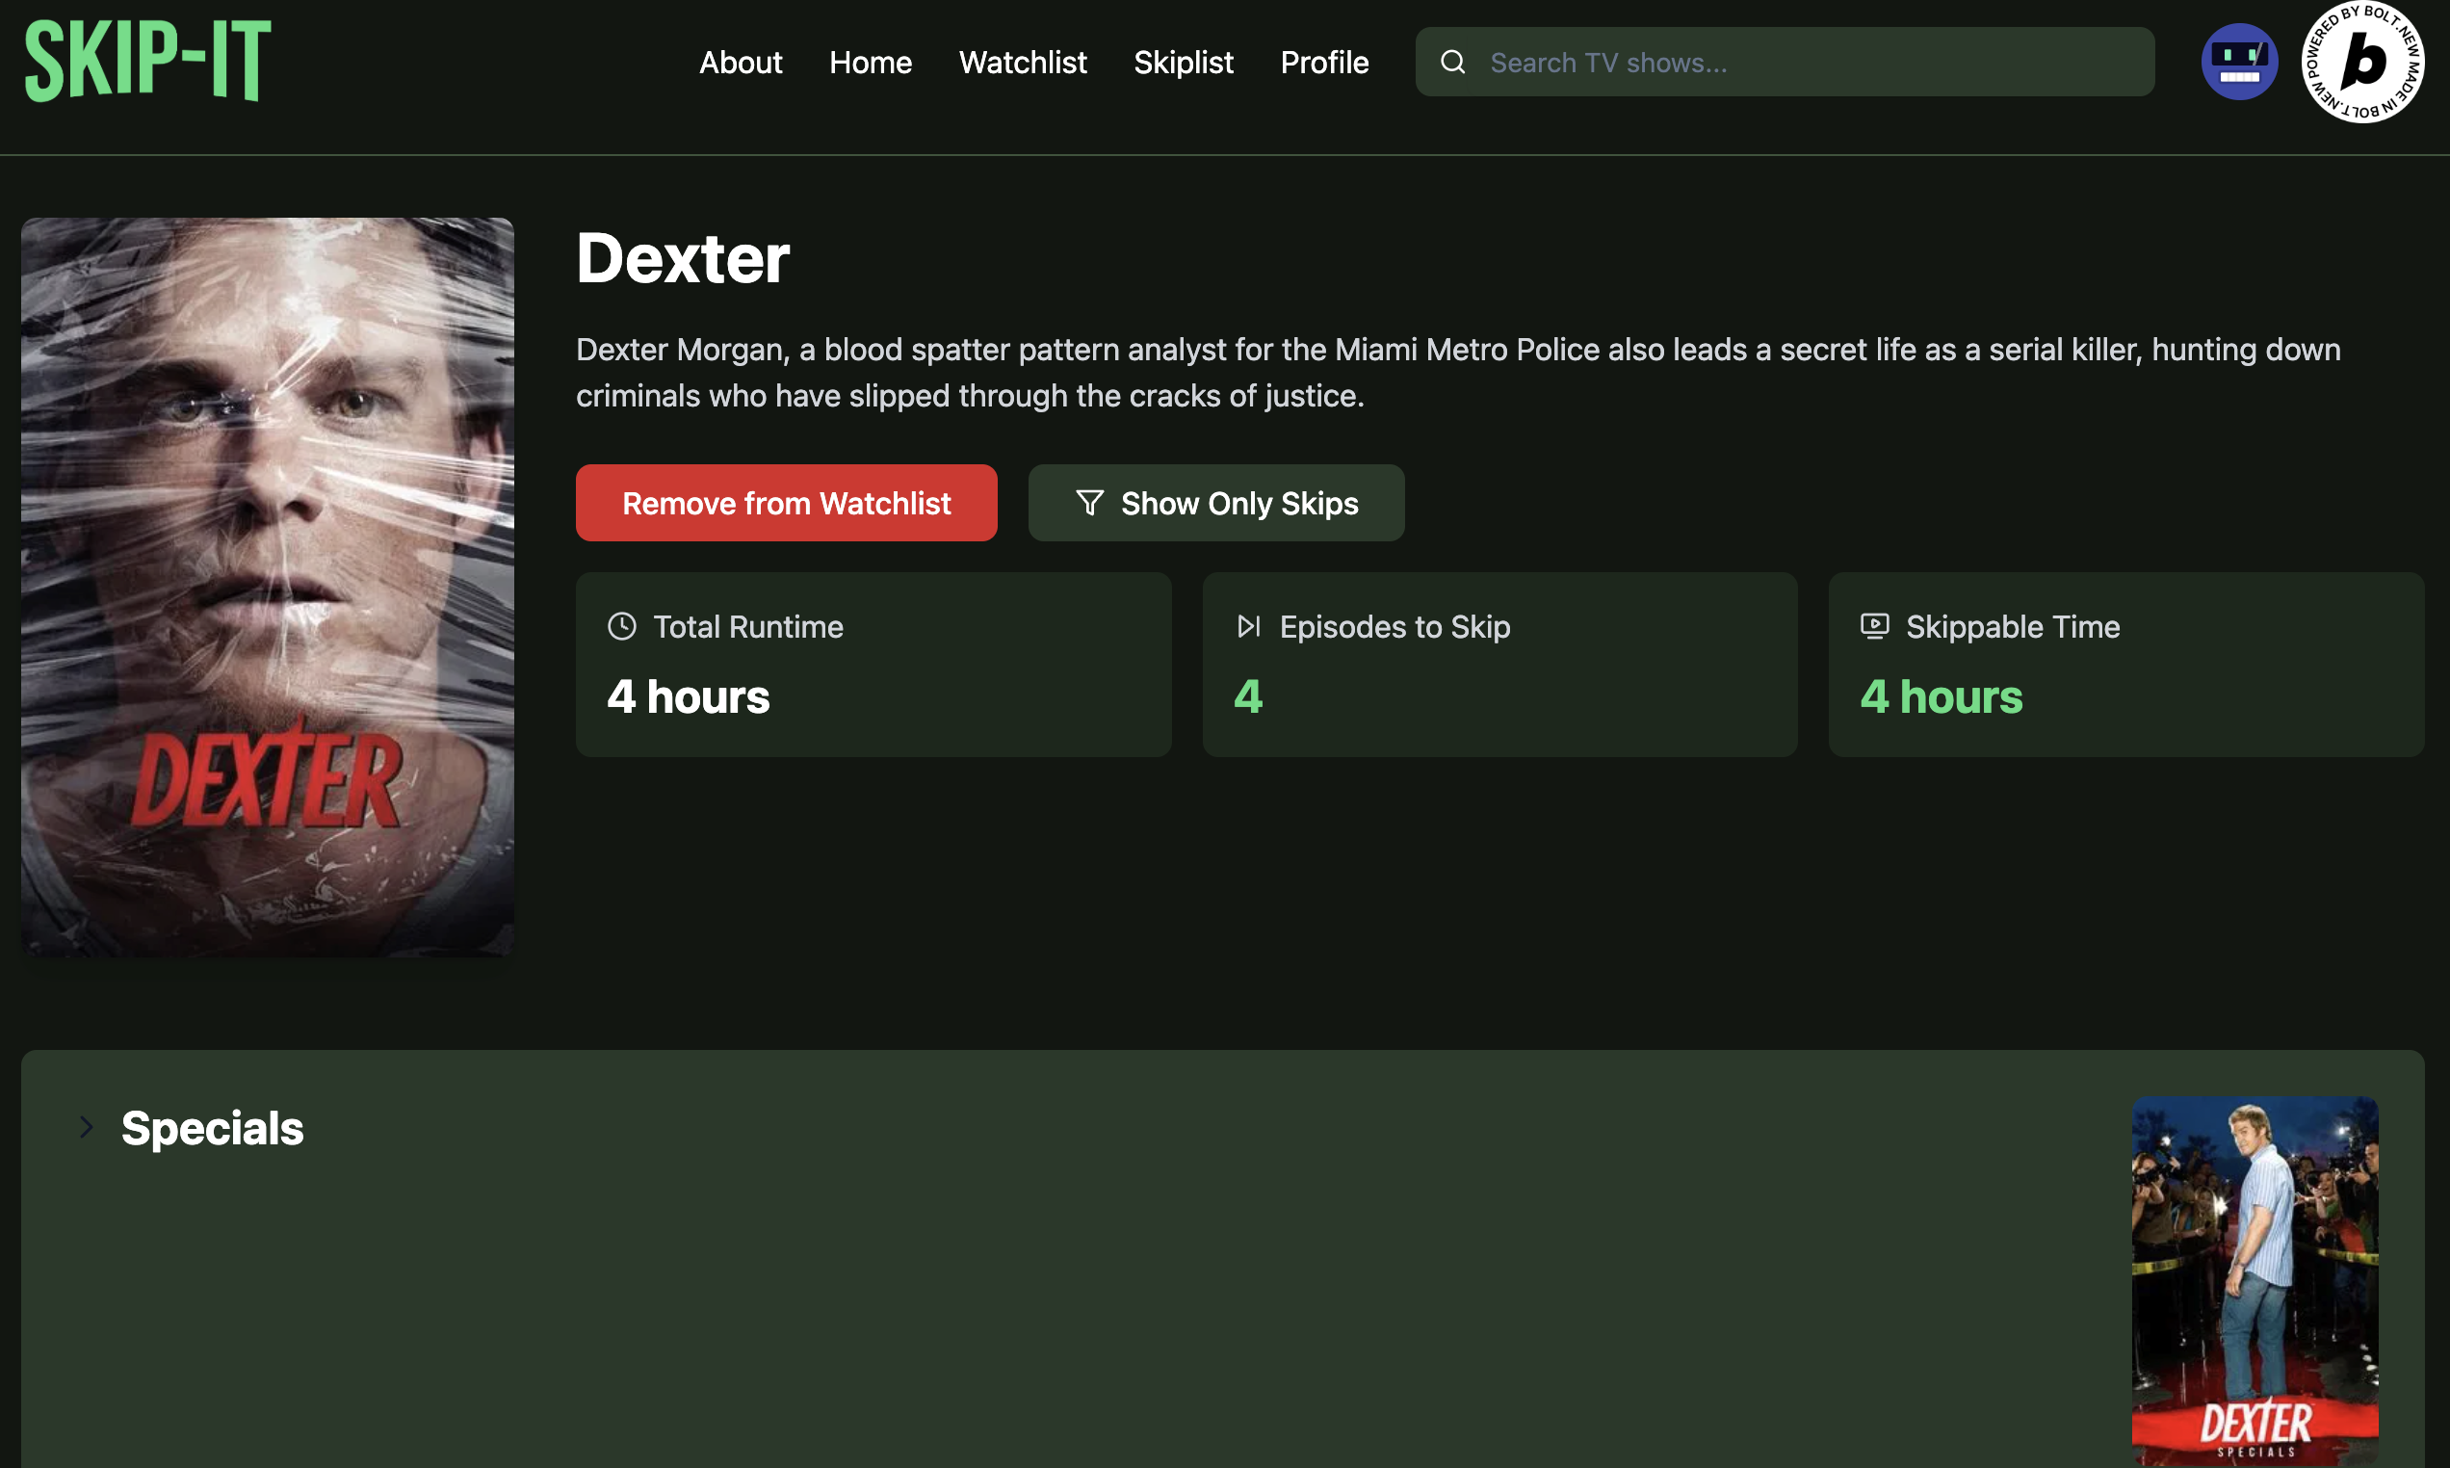Click the Dexter Morgan description text
Viewport: 2450px width, 1468px height.
pyautogui.click(x=1458, y=373)
